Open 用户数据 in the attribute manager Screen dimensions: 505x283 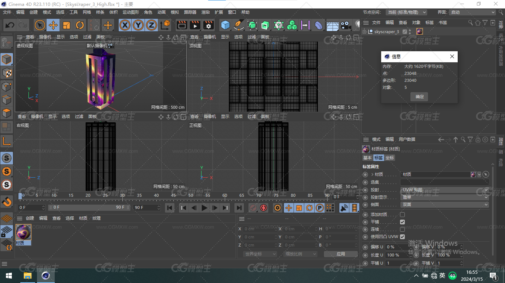coord(407,139)
